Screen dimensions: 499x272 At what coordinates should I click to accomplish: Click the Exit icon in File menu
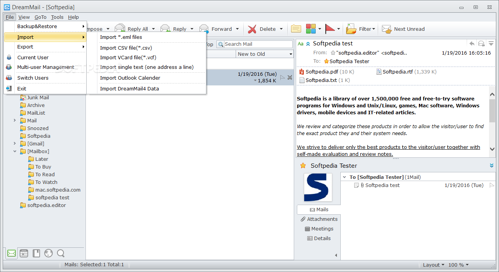[x=9, y=88]
